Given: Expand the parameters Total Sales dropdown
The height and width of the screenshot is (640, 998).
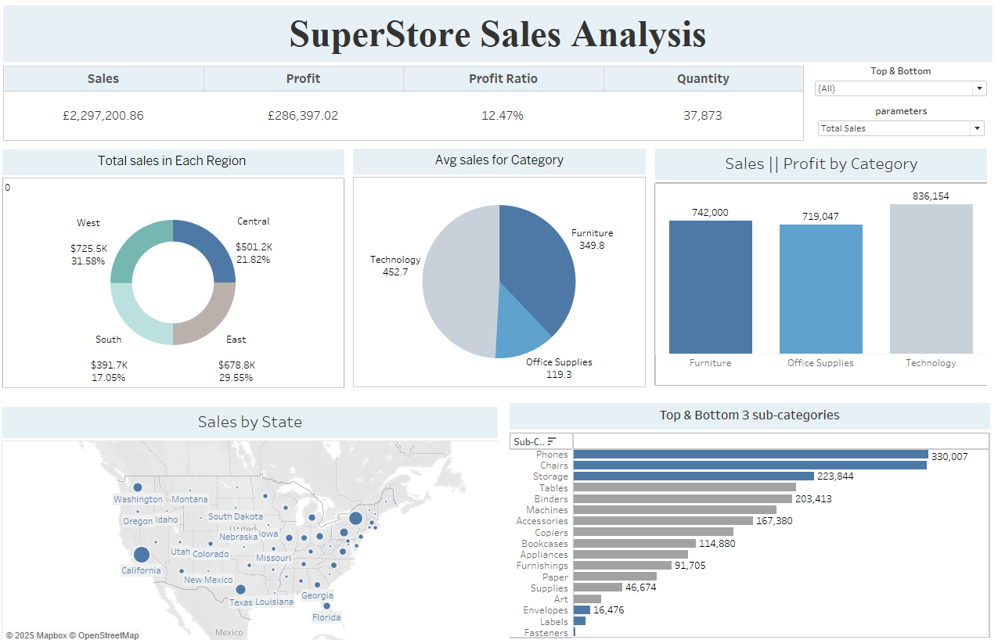Looking at the screenshot, I should click(900, 128).
